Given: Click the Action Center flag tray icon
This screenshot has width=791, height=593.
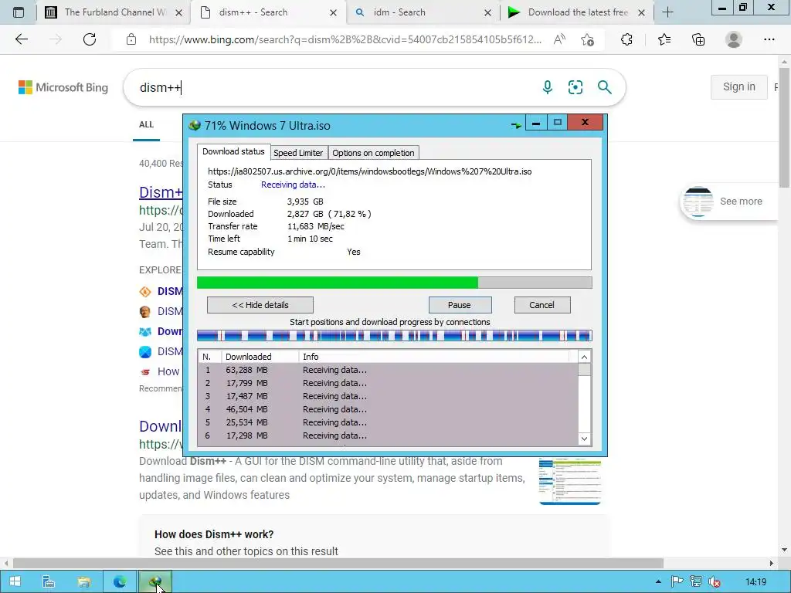Looking at the screenshot, I should pos(677,582).
